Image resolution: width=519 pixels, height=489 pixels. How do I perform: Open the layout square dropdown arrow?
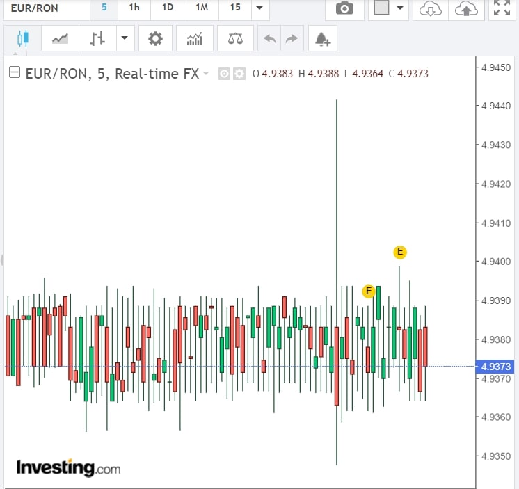400,8
